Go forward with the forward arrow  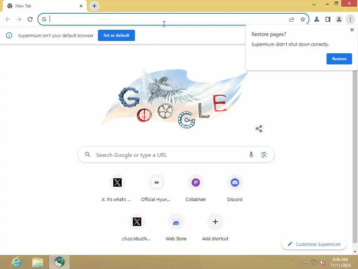(19, 19)
